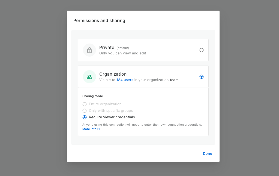
Task: Click the Only with specific groups label
Action: click(111, 111)
